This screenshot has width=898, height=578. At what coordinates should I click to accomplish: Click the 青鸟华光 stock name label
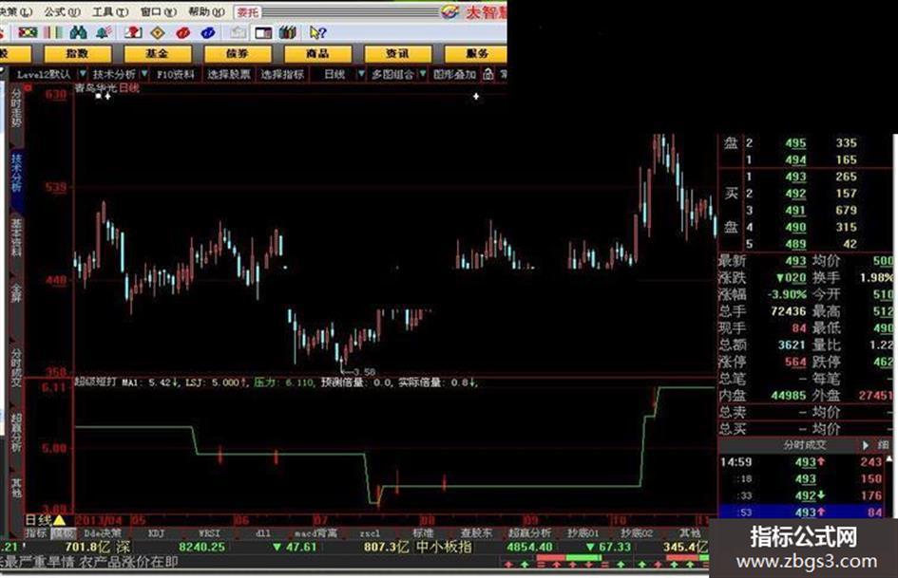[x=96, y=87]
